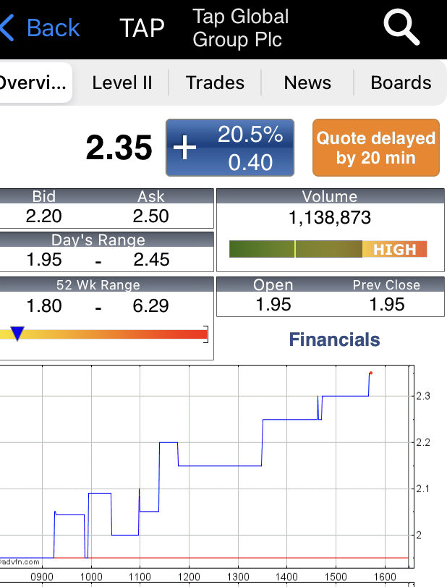Switch to the News tab

(307, 83)
